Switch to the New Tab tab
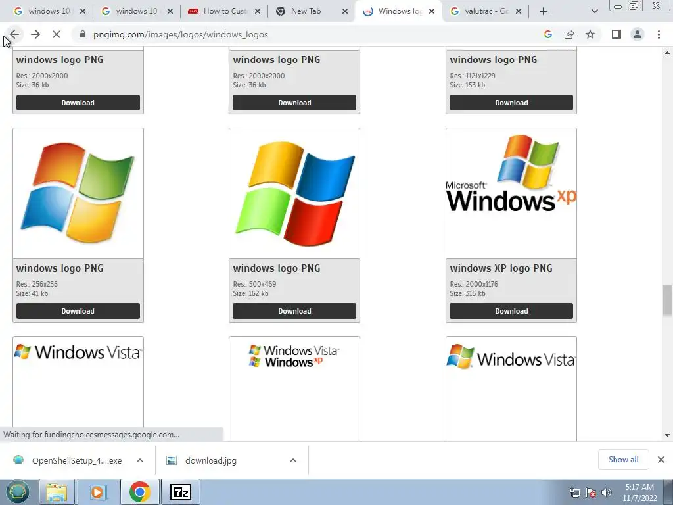 tap(306, 11)
